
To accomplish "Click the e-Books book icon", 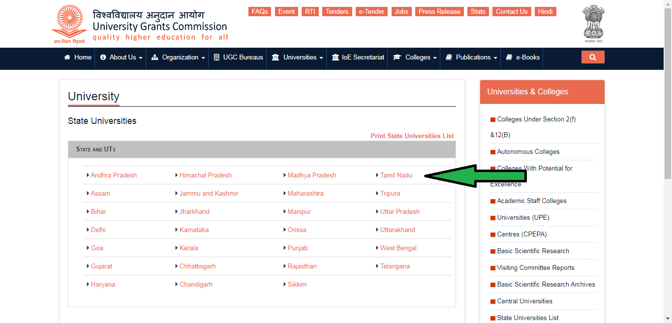I will coord(509,58).
